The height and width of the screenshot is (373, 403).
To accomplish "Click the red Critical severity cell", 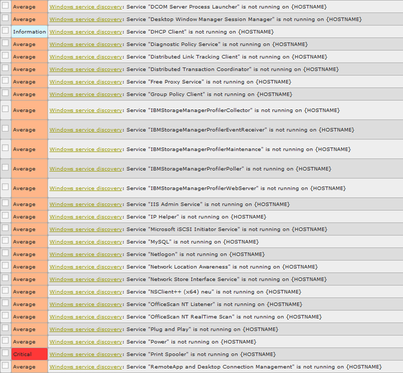I will click(x=29, y=354).
